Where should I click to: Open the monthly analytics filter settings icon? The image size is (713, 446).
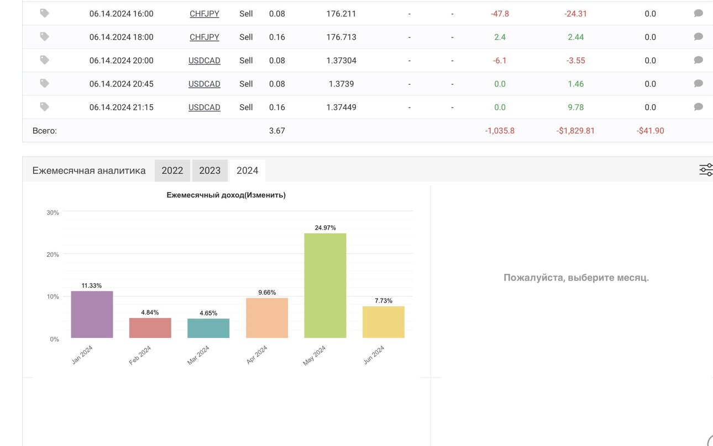706,170
